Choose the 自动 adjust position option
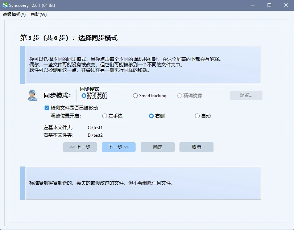 tap(203, 116)
